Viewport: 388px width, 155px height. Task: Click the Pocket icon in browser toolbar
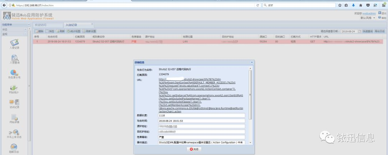pos(368,5)
